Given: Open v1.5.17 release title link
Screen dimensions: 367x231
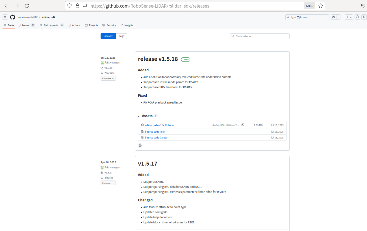Looking at the screenshot, I should pos(148,164).
